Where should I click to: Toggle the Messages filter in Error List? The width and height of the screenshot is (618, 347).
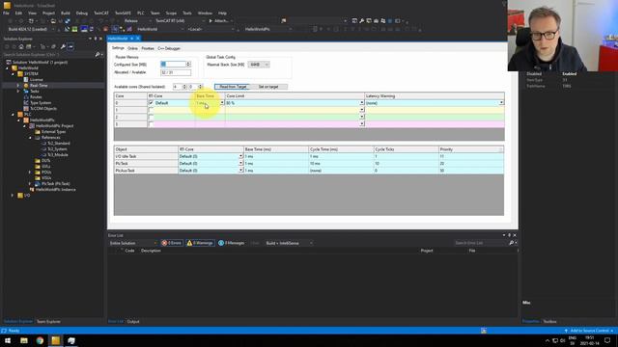point(232,243)
